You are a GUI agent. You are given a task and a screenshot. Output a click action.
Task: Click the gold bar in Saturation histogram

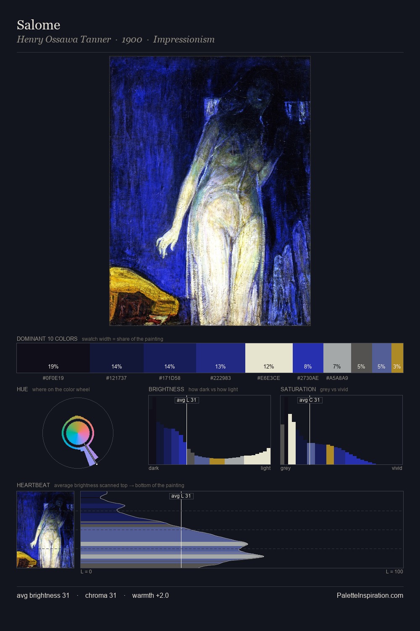coord(330,455)
